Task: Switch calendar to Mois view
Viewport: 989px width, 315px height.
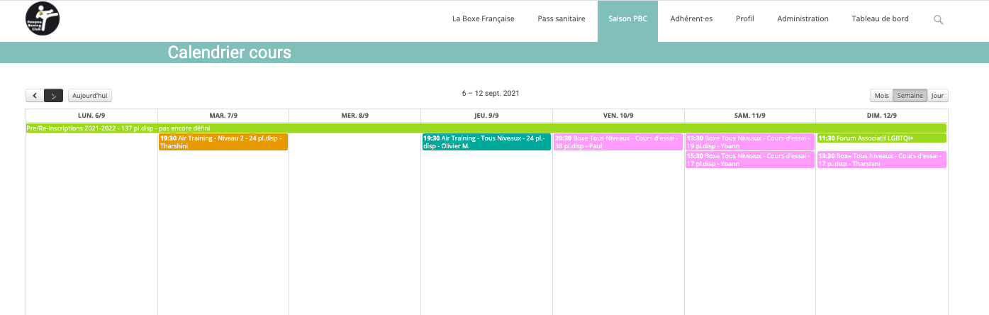Action: (x=881, y=95)
